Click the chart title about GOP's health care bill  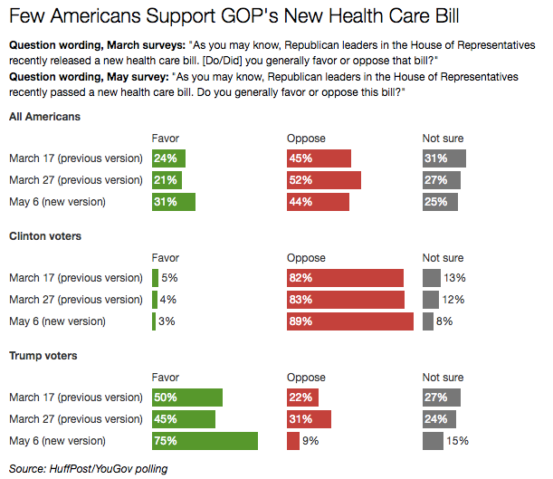click(x=234, y=16)
